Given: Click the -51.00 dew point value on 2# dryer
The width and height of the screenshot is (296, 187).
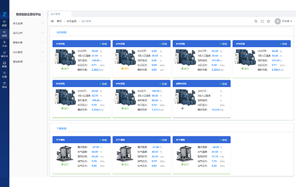Looking at the screenshot, I should pyautogui.click(x=155, y=147).
